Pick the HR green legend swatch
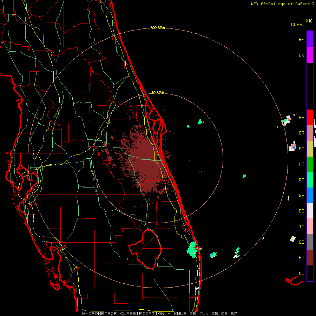This screenshot has height=316, width=316. [310, 164]
